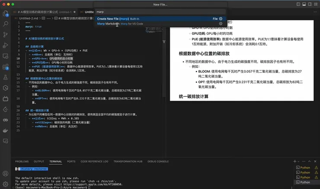Open terminal launch profile dropdown arrow
Viewport: 320px width, 189px height.
[298, 161]
